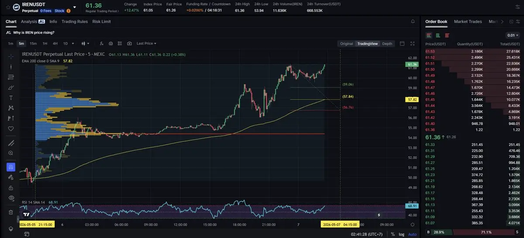Switch chart to TradingView view
The image size is (524, 238).
367,44
